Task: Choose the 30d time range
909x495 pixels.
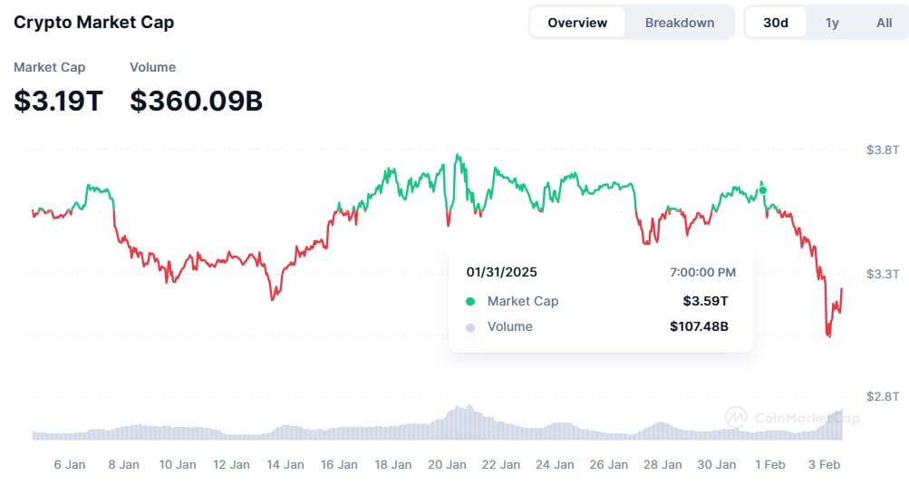Action: [776, 23]
